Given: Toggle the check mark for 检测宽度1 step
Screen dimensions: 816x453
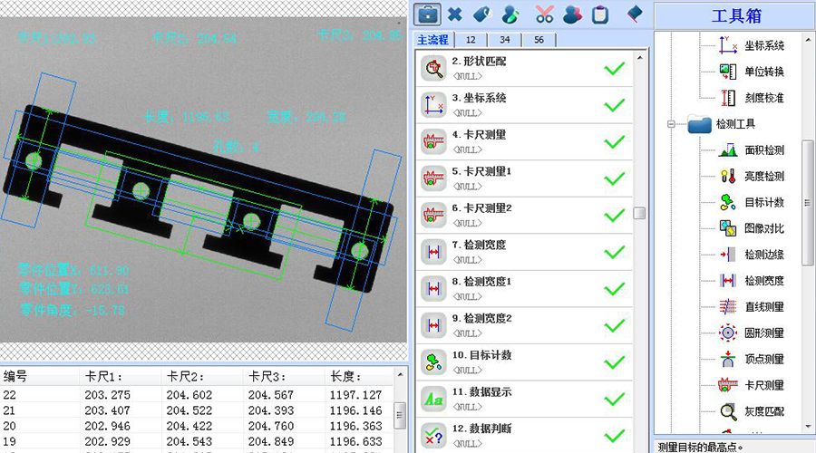Looking at the screenshot, I should (x=615, y=289).
